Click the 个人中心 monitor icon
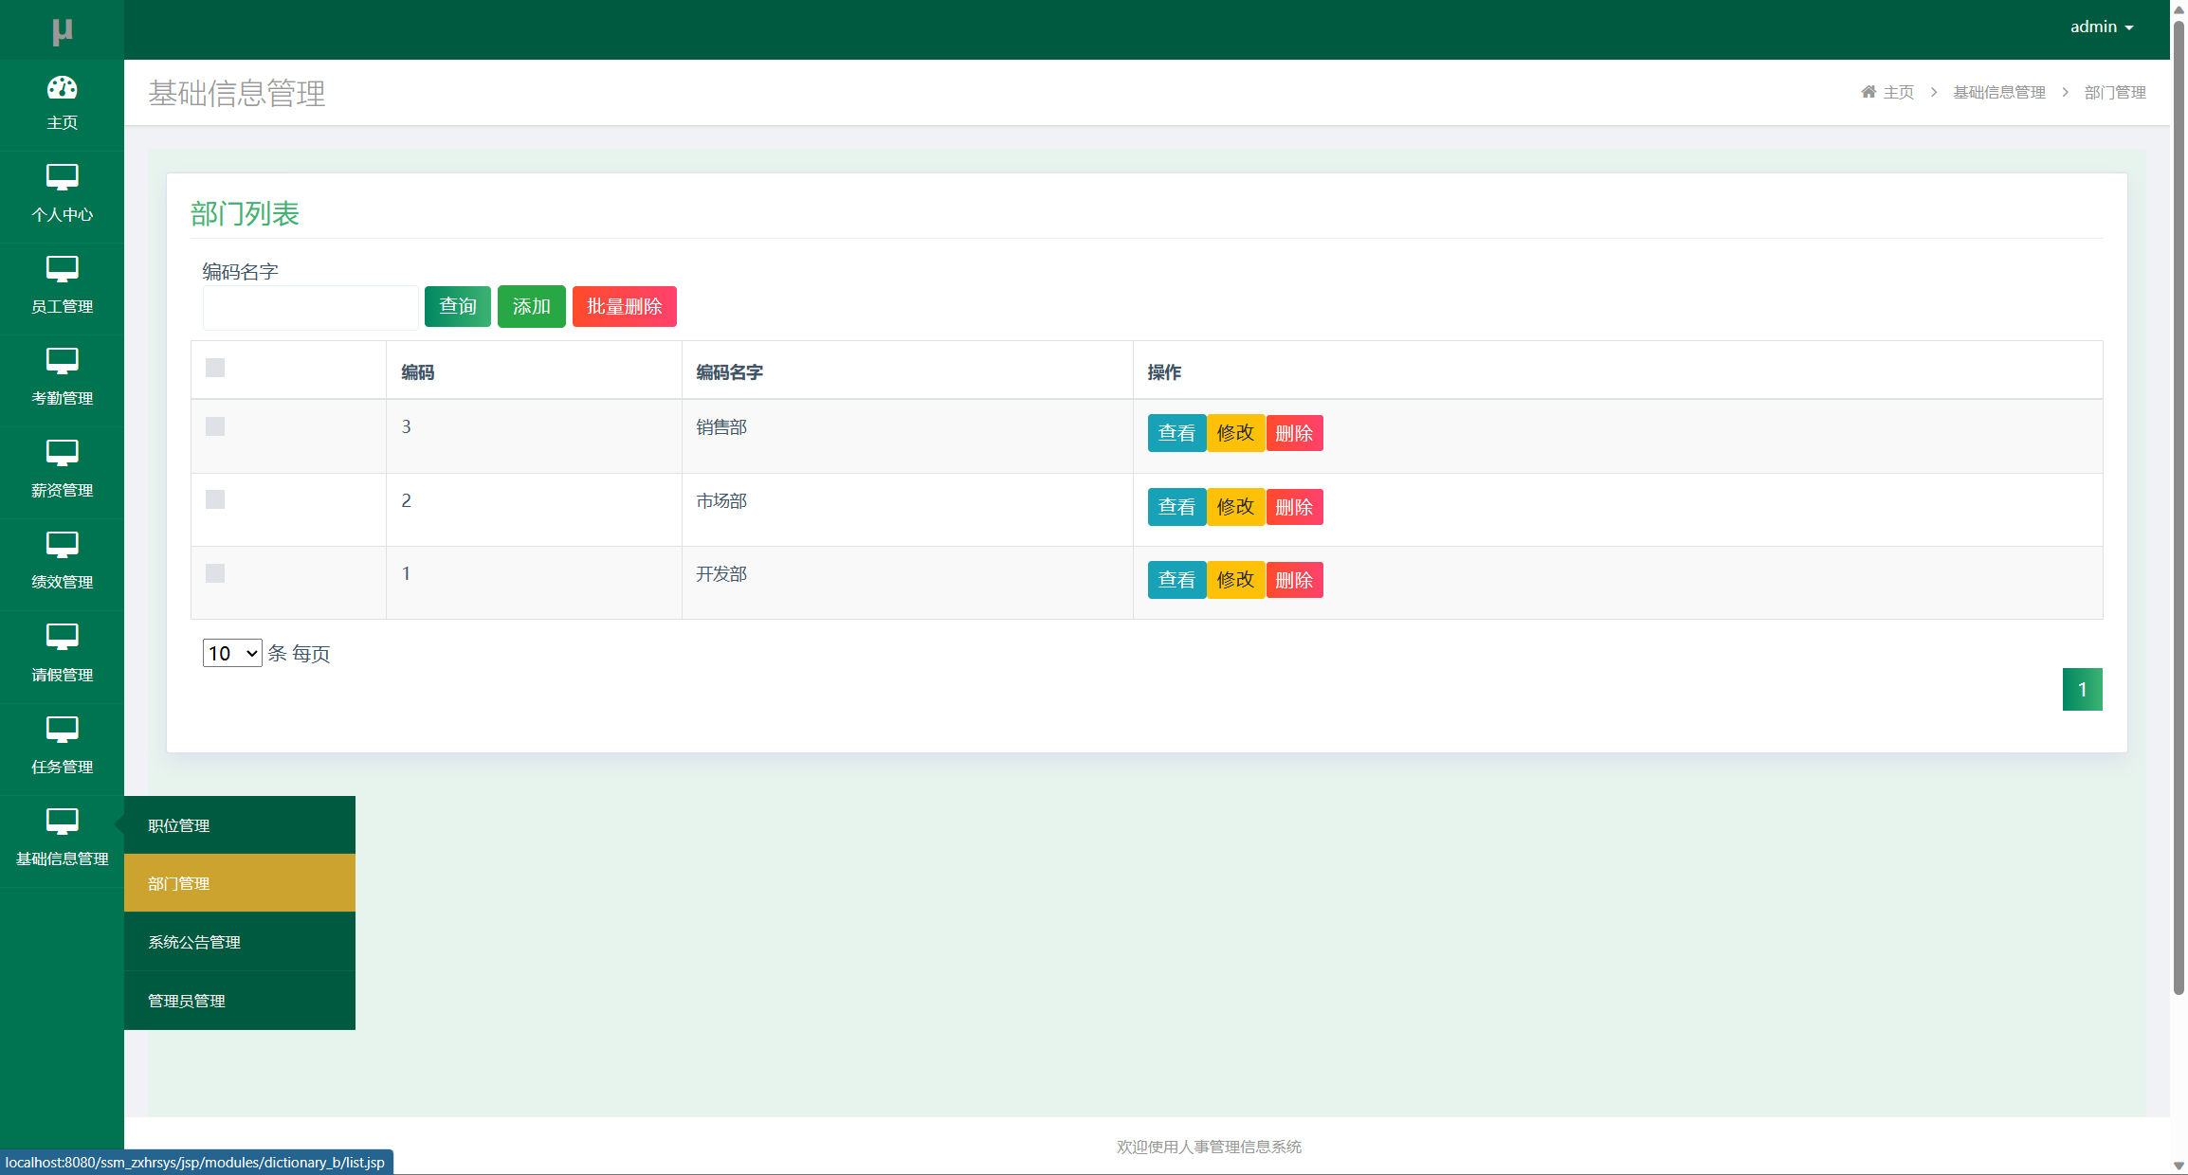 pyautogui.click(x=62, y=177)
